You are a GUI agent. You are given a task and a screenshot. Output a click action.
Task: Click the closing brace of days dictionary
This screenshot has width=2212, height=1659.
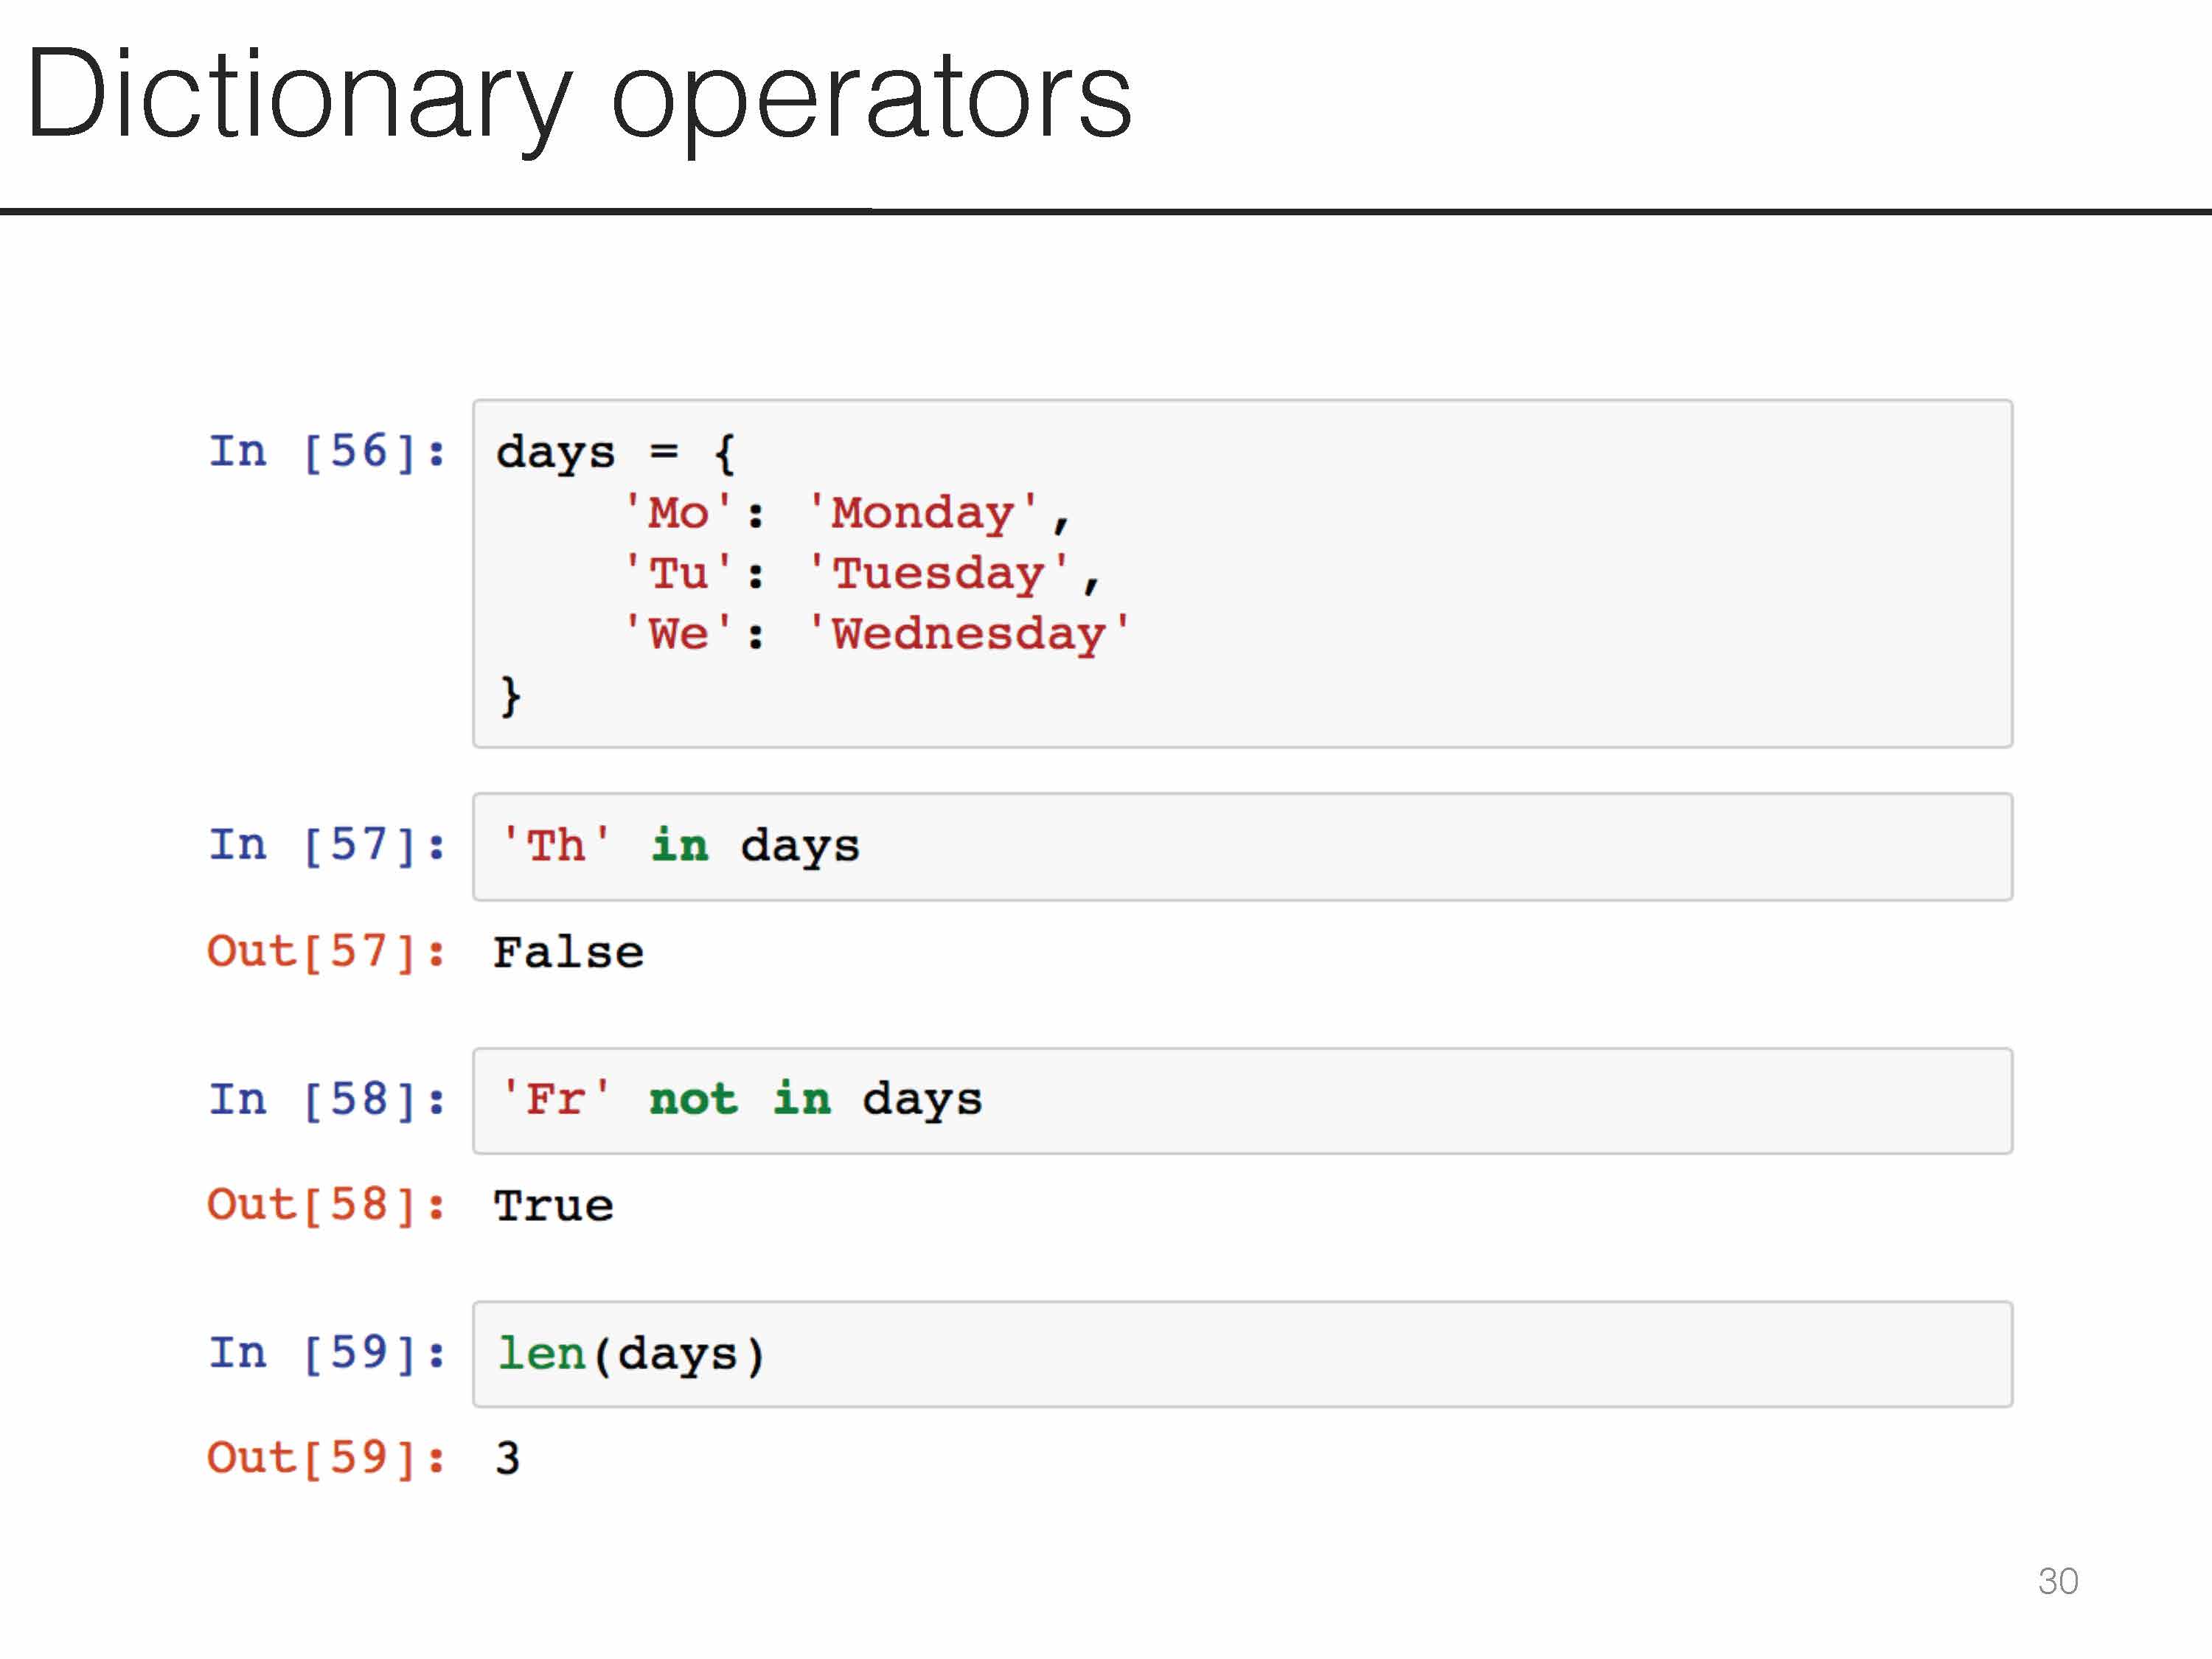(x=510, y=695)
